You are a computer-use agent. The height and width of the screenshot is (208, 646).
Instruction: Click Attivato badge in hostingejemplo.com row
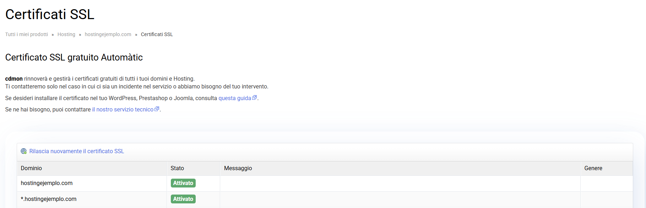(183, 183)
